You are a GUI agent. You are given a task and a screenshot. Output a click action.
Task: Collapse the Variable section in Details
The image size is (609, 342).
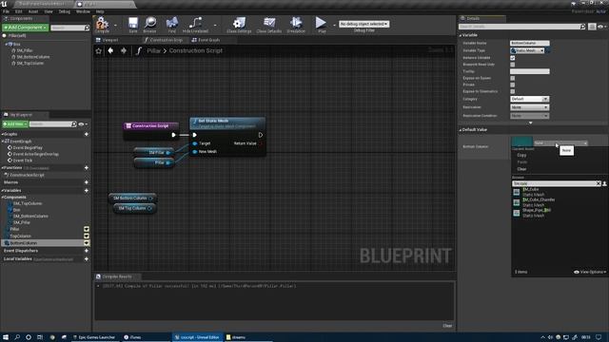tap(461, 35)
